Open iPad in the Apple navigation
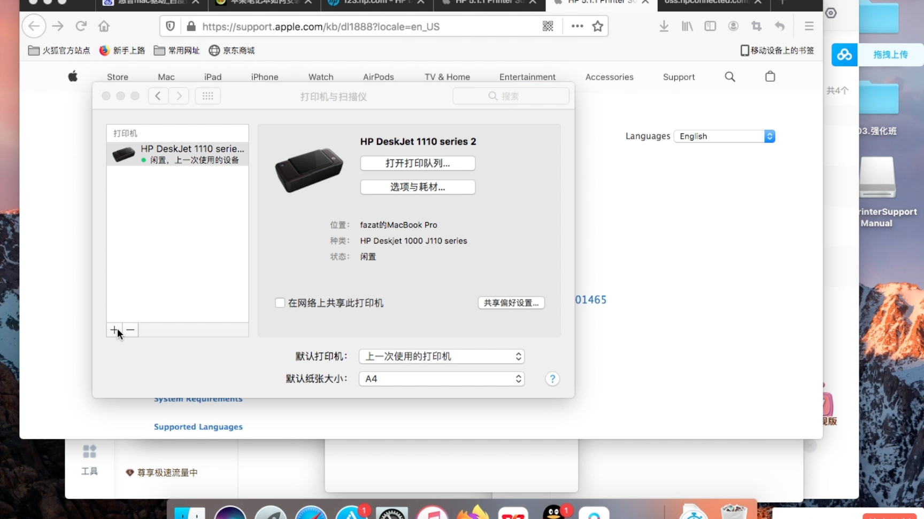Image resolution: width=924 pixels, height=519 pixels. [213, 77]
